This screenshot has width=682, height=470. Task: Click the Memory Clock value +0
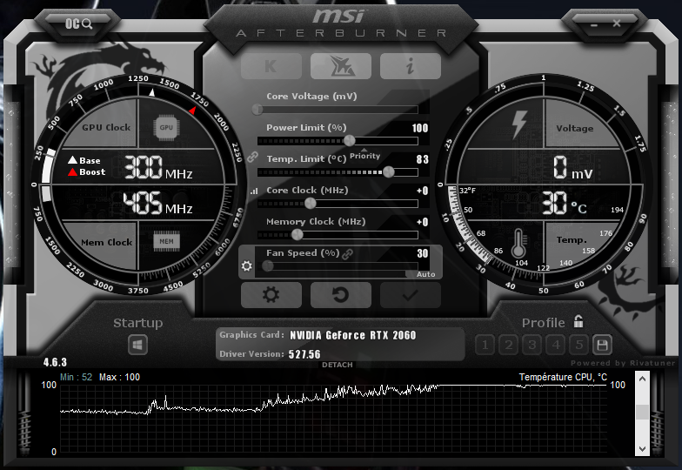(423, 222)
